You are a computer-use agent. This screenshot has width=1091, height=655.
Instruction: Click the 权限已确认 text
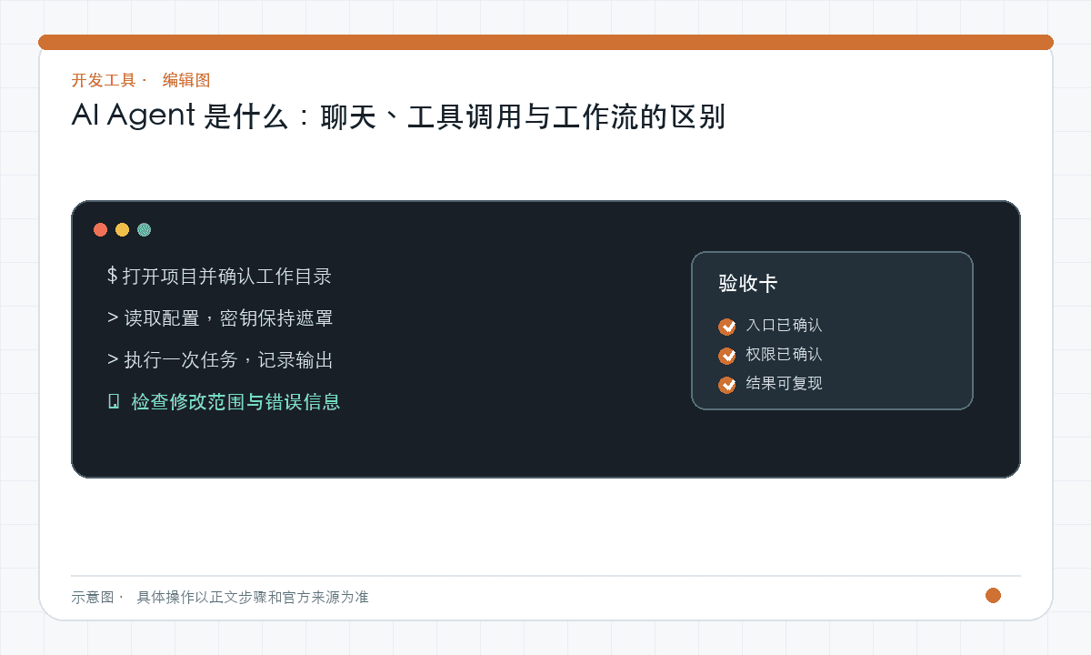[784, 354]
